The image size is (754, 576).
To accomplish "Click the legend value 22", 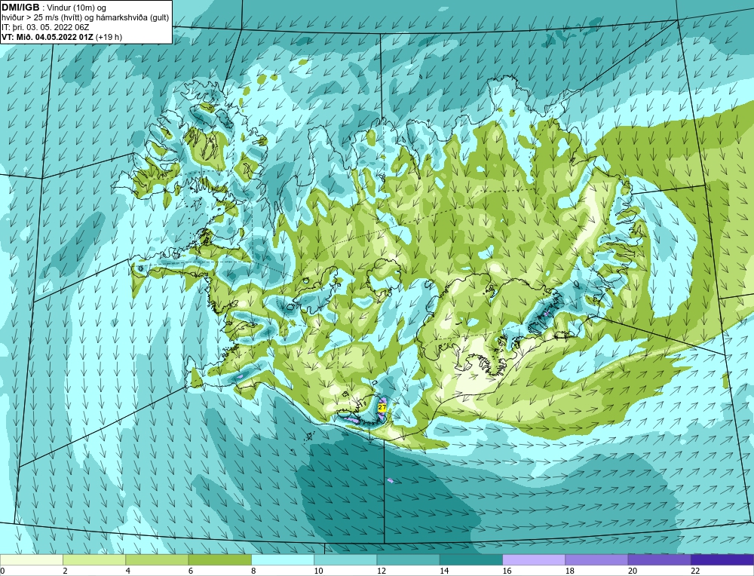I will coord(695,571).
